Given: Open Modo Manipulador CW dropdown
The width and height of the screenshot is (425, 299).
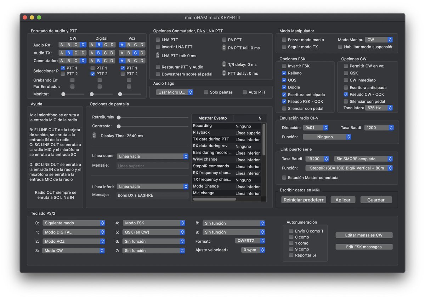Looking at the screenshot, I should pyautogui.click(x=379, y=40).
